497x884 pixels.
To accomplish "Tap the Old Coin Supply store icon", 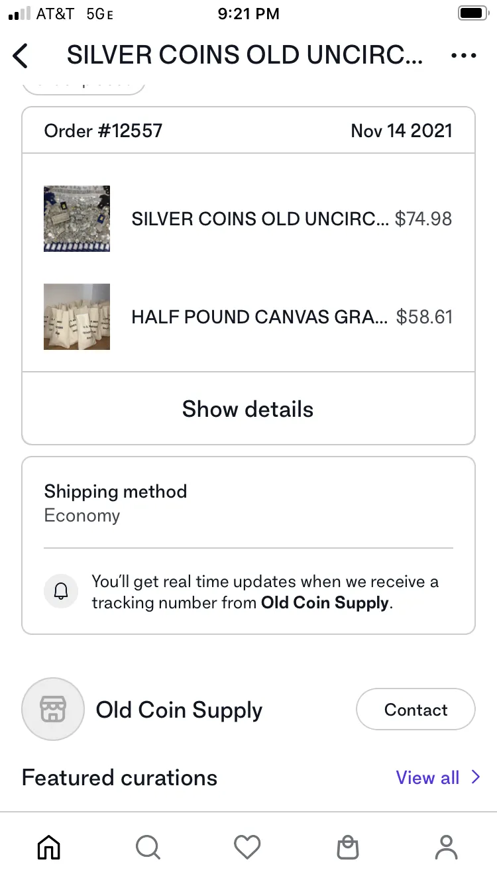I will (x=53, y=709).
